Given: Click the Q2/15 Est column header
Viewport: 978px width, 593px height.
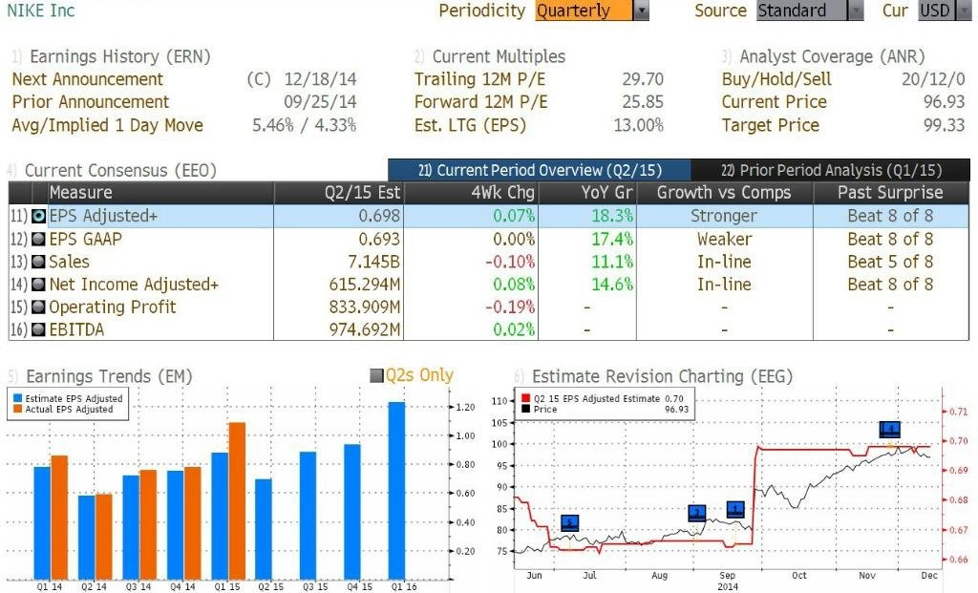Looking at the screenshot, I should [x=339, y=193].
